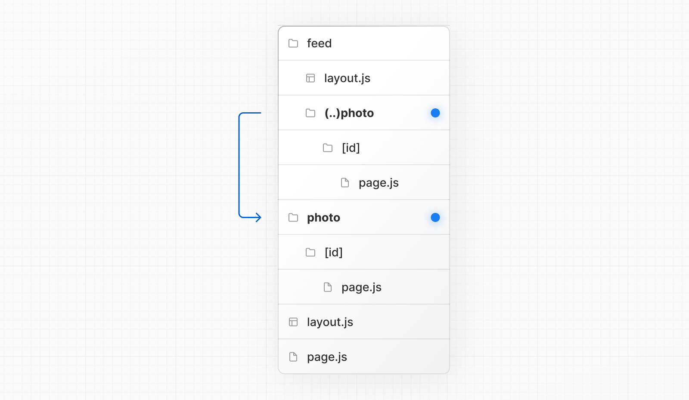Select the bold photo folder name
689x400 pixels.
click(x=323, y=218)
